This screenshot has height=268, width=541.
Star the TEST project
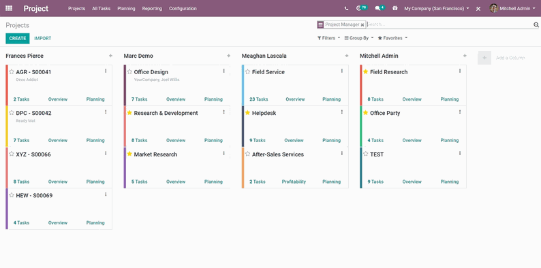(365, 154)
